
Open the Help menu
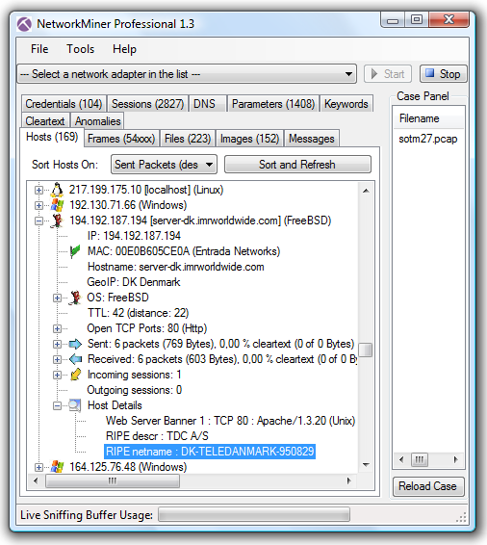(124, 49)
